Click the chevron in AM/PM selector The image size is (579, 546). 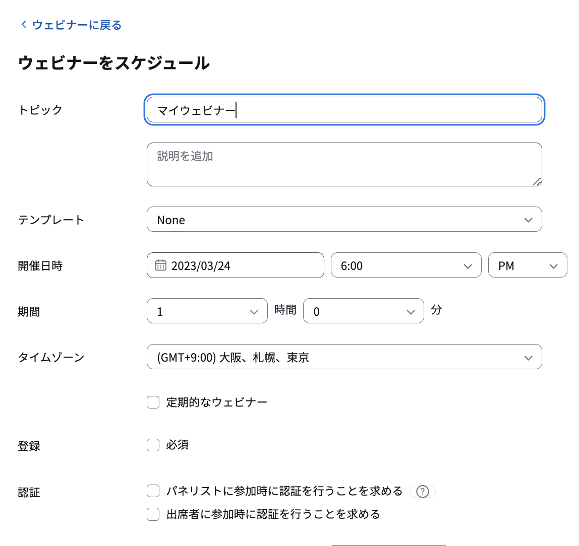[x=553, y=266]
